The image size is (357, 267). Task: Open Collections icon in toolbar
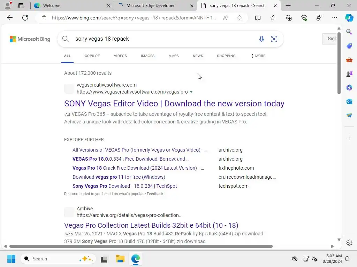289,18
